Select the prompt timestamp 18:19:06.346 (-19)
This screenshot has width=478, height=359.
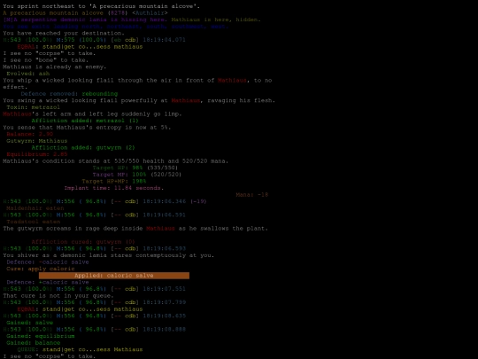[174, 201]
